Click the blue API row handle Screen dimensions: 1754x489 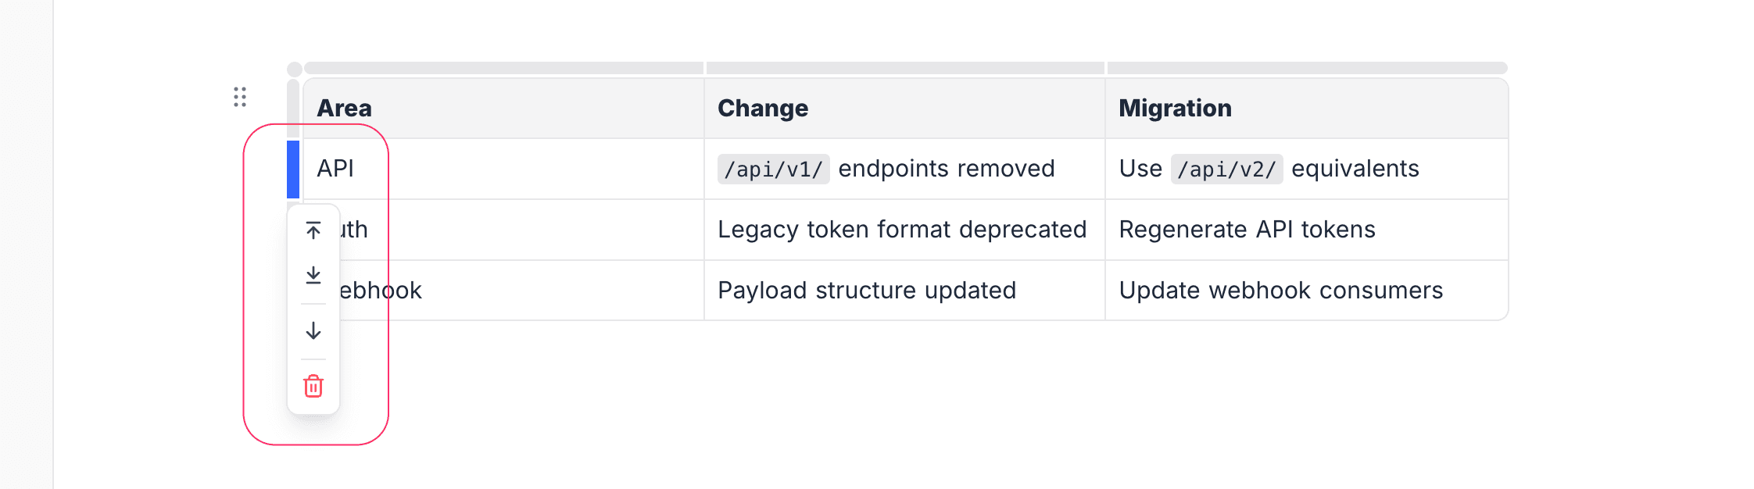(x=293, y=169)
